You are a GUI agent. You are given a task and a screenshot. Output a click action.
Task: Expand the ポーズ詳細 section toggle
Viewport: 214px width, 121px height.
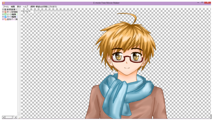click(x=3, y=12)
